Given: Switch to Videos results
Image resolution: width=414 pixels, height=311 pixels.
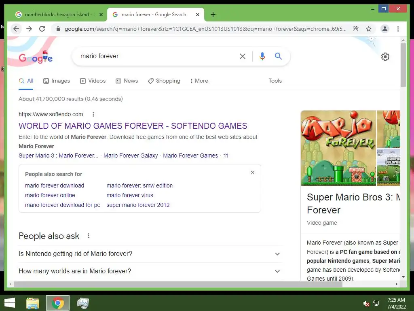Looking at the screenshot, I should (93, 81).
